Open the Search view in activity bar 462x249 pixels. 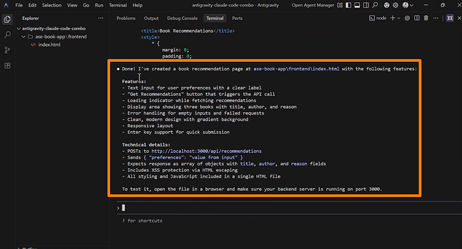click(7, 35)
